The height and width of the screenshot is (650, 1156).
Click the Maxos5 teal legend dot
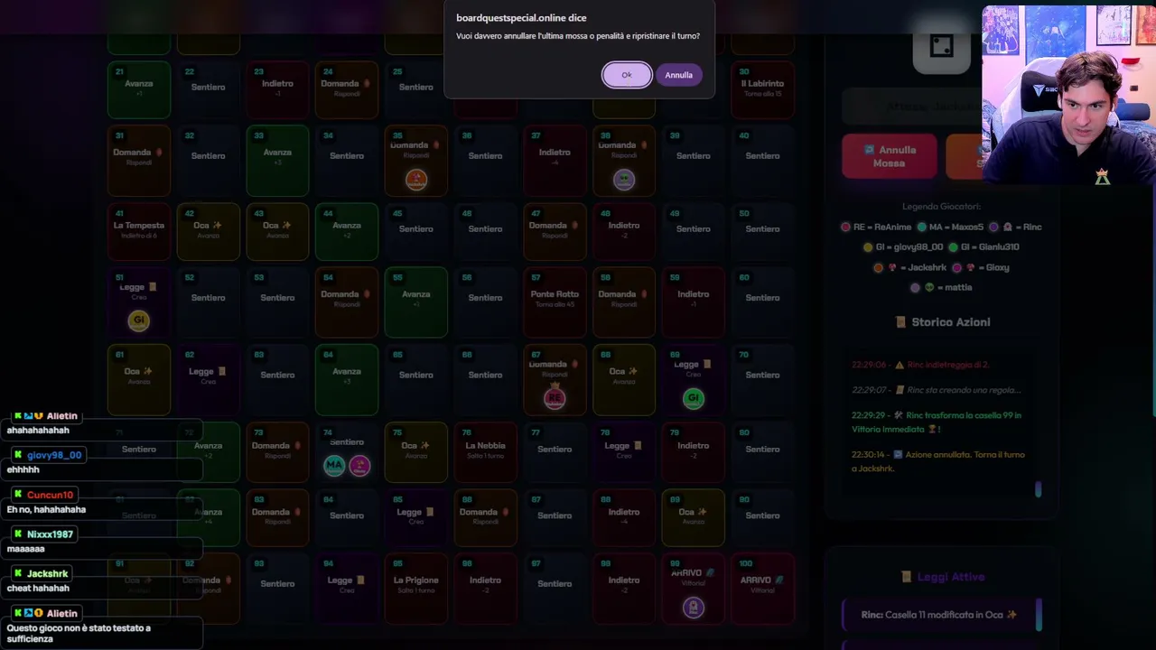(922, 227)
